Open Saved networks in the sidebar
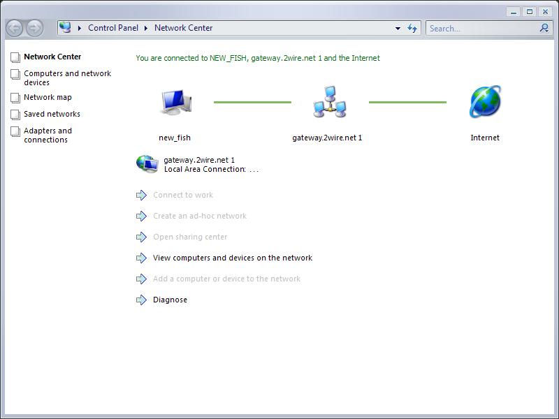Screen dimensions: 559x419 point(52,114)
